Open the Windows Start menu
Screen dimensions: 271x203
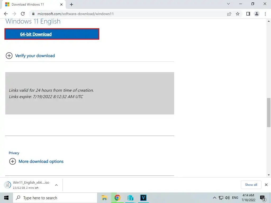[6, 198]
